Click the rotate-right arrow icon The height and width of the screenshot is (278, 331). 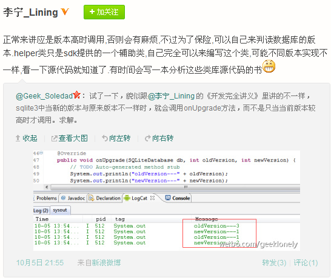(148, 138)
